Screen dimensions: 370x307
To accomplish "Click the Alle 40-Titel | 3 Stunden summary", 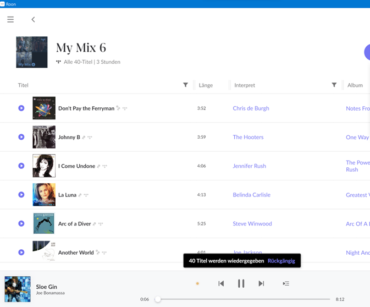I will pos(92,62).
